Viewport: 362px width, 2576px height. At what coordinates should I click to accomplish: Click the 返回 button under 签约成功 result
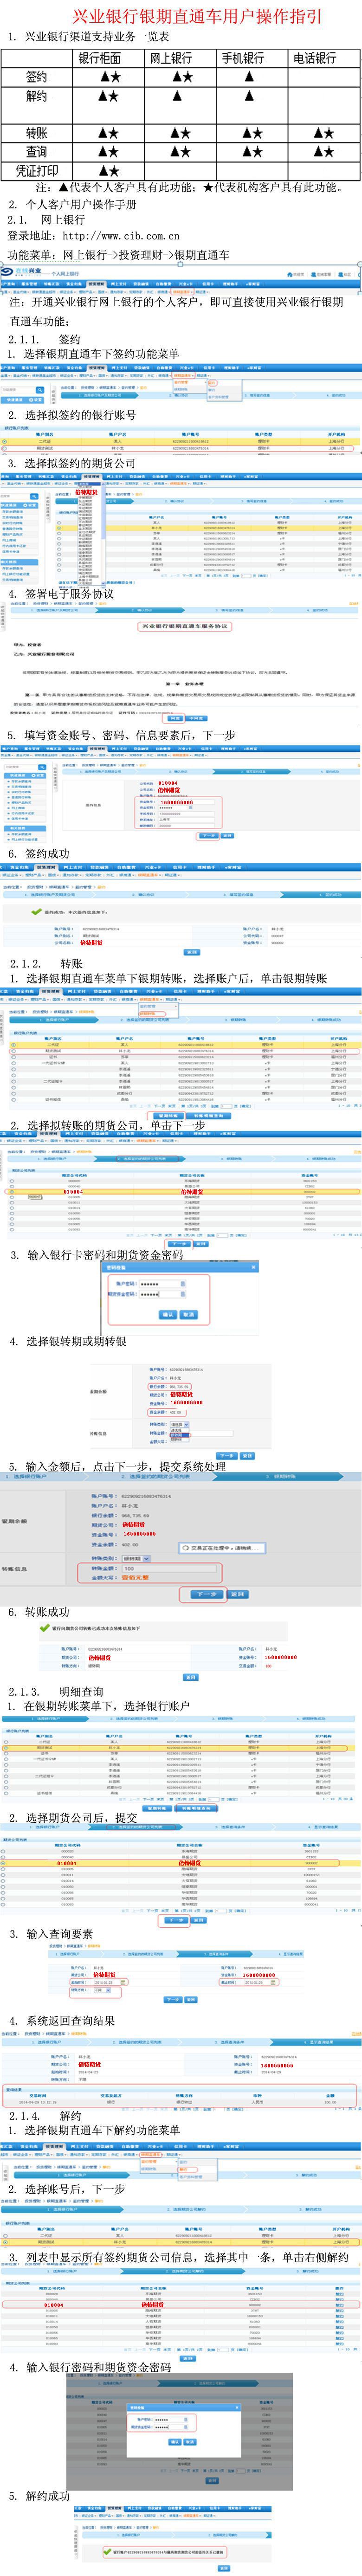[192, 951]
